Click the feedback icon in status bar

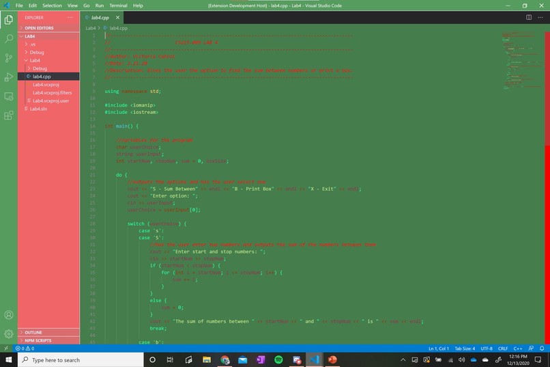pyautogui.click(x=531, y=349)
